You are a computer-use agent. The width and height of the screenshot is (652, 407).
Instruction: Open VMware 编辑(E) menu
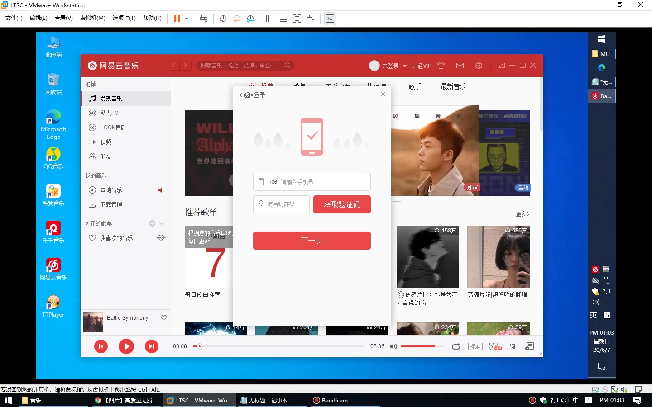38,18
